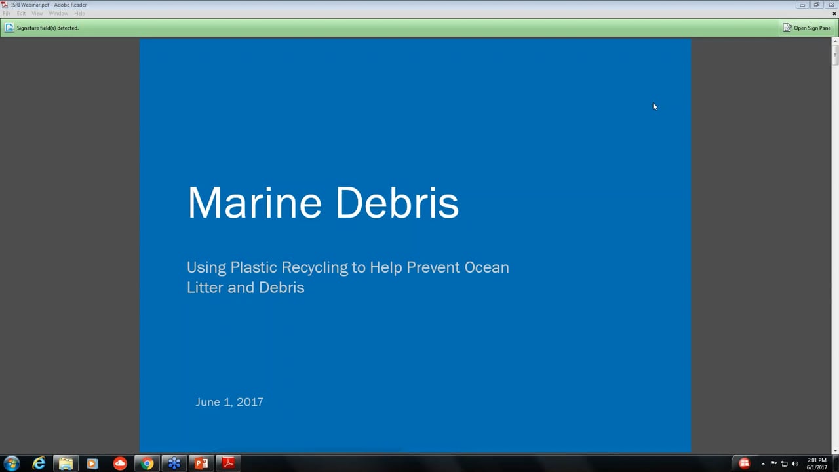Click the Show desktop strip
The image size is (839, 472).
point(835,463)
